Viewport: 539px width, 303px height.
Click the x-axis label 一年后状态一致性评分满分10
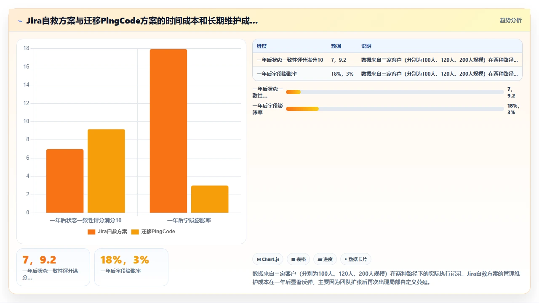(85, 220)
